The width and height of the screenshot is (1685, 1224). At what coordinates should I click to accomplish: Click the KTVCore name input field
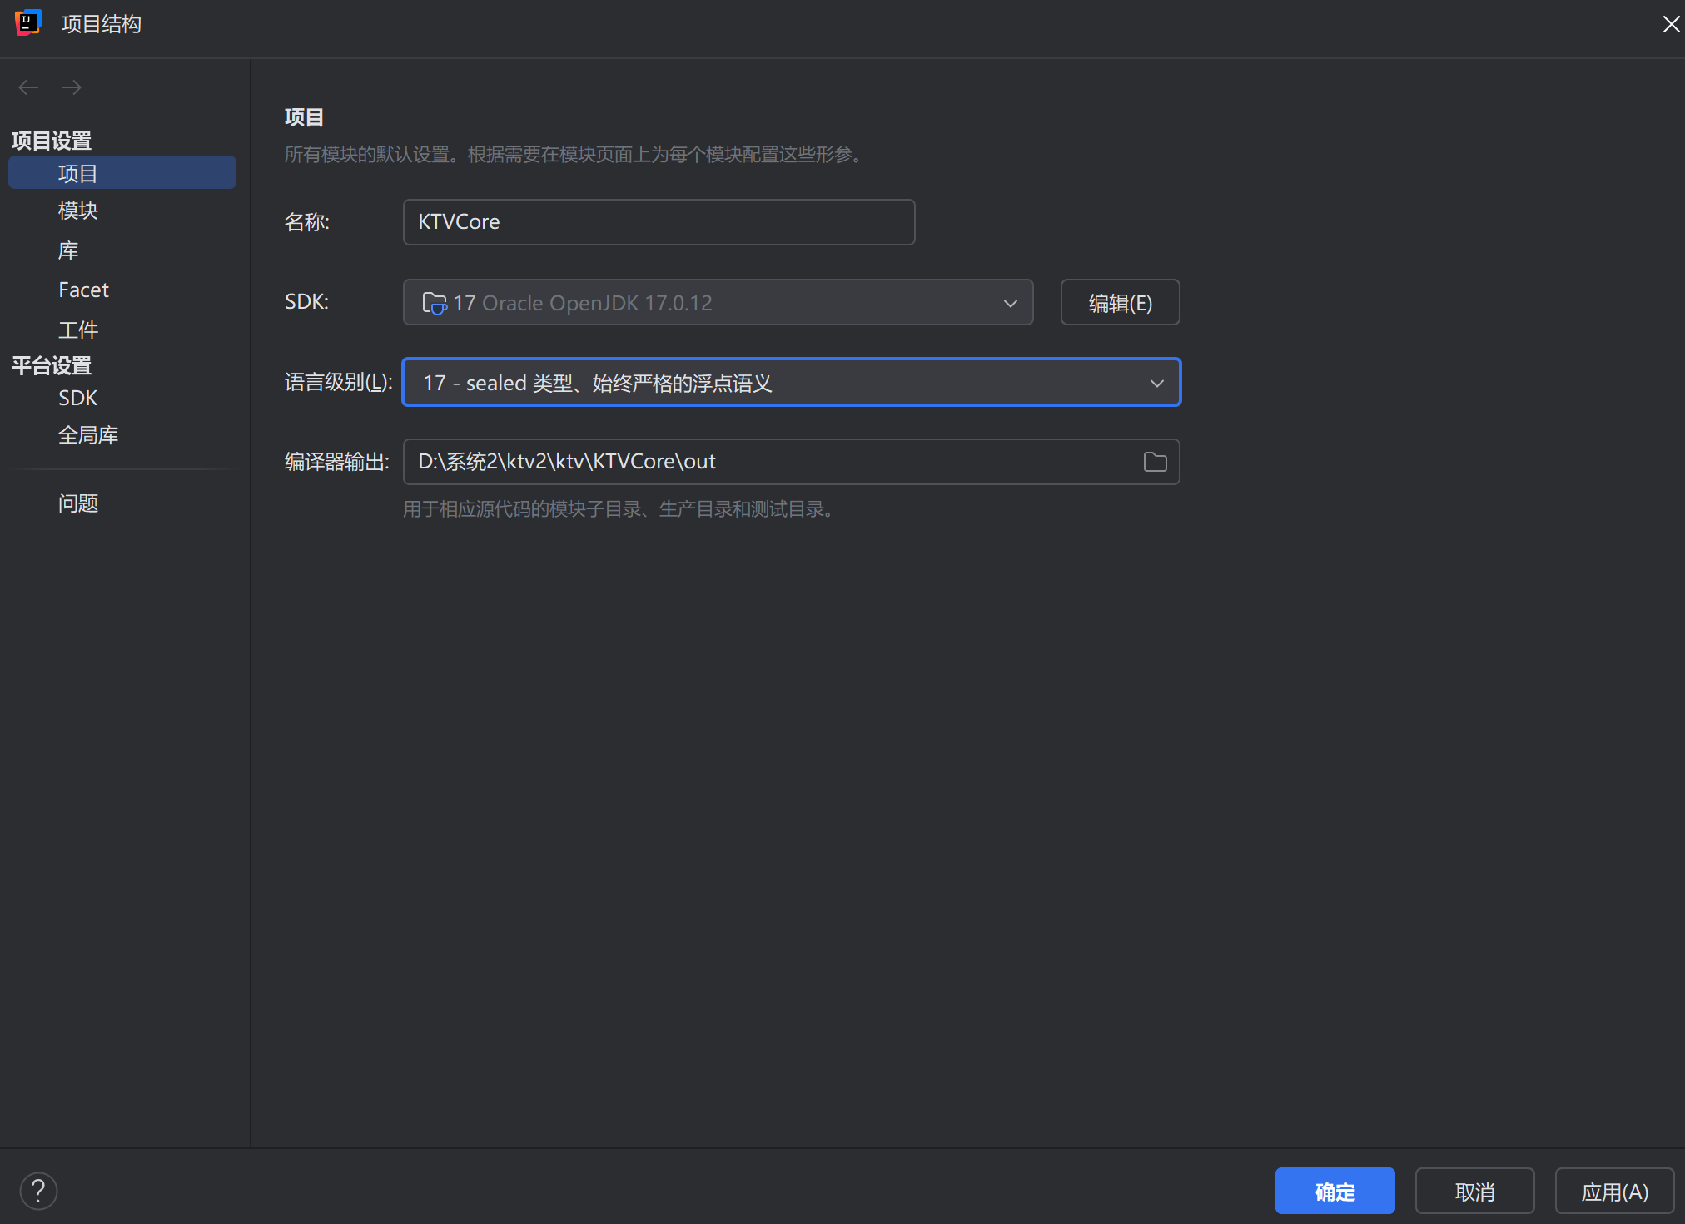tap(659, 222)
